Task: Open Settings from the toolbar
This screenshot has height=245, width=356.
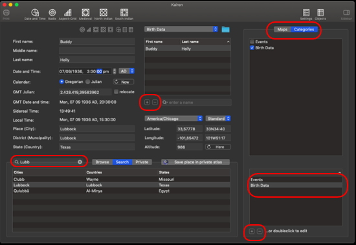Action: click(306, 14)
